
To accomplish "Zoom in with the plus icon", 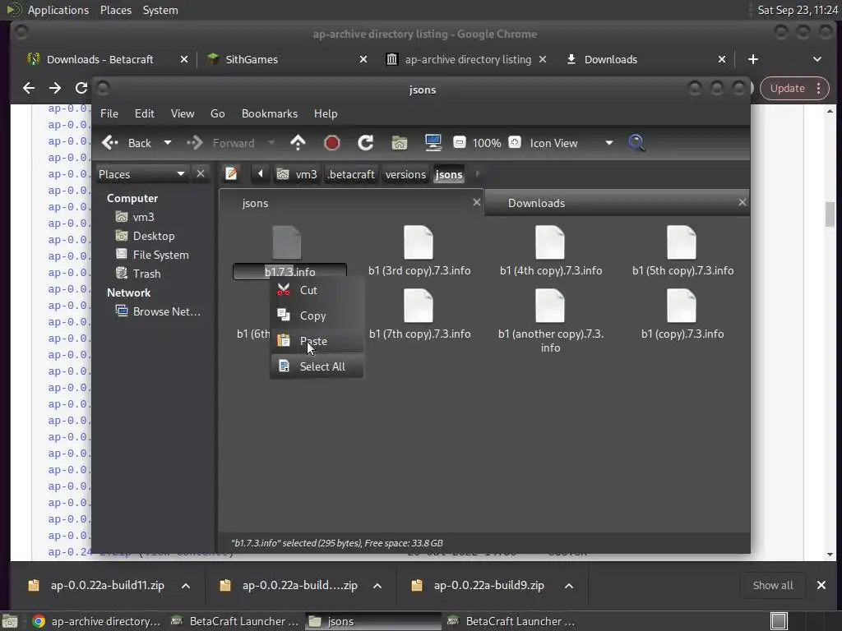I will click(x=515, y=142).
